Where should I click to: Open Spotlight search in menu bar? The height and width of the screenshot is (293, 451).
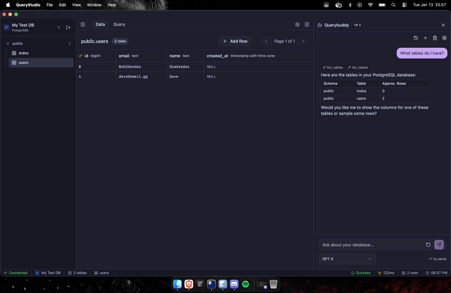click(x=393, y=5)
